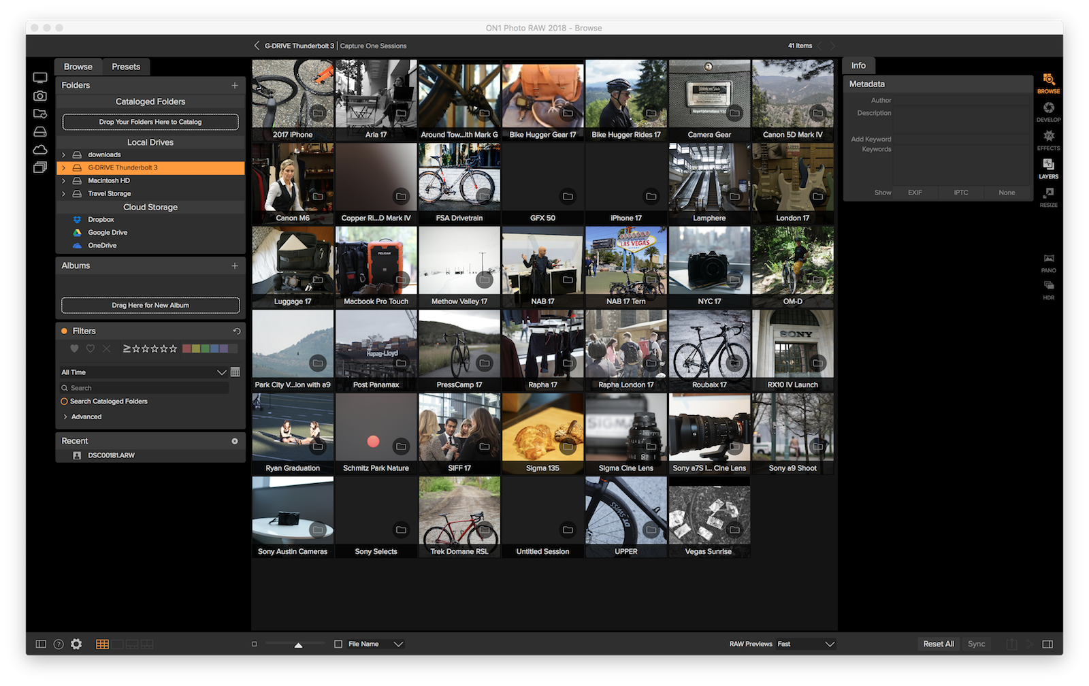Expand the Travel Storage tree
This screenshot has width=1089, height=686.
coord(64,193)
